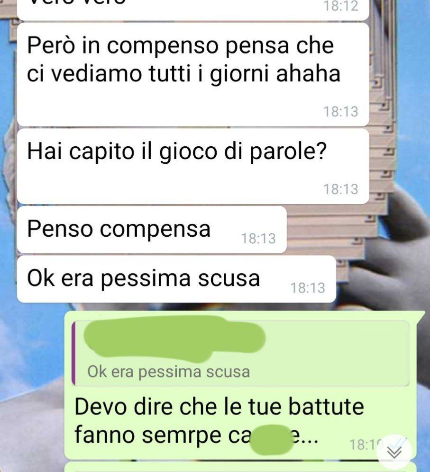Click the 18:12 timestamp at the top
430x472 pixels.
click(341, 6)
